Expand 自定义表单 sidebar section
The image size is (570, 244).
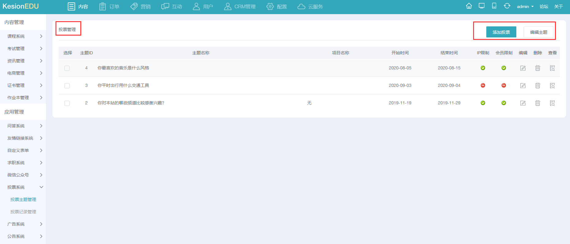pos(23,150)
